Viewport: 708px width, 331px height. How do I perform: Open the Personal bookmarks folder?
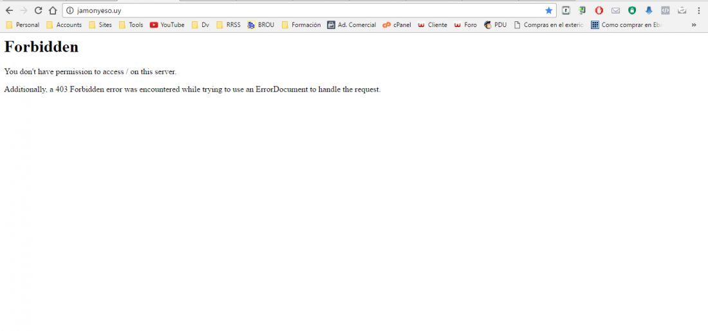(23, 25)
